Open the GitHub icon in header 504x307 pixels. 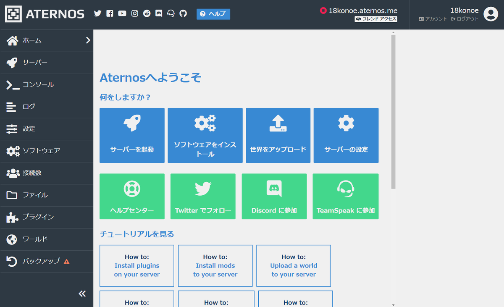[183, 13]
